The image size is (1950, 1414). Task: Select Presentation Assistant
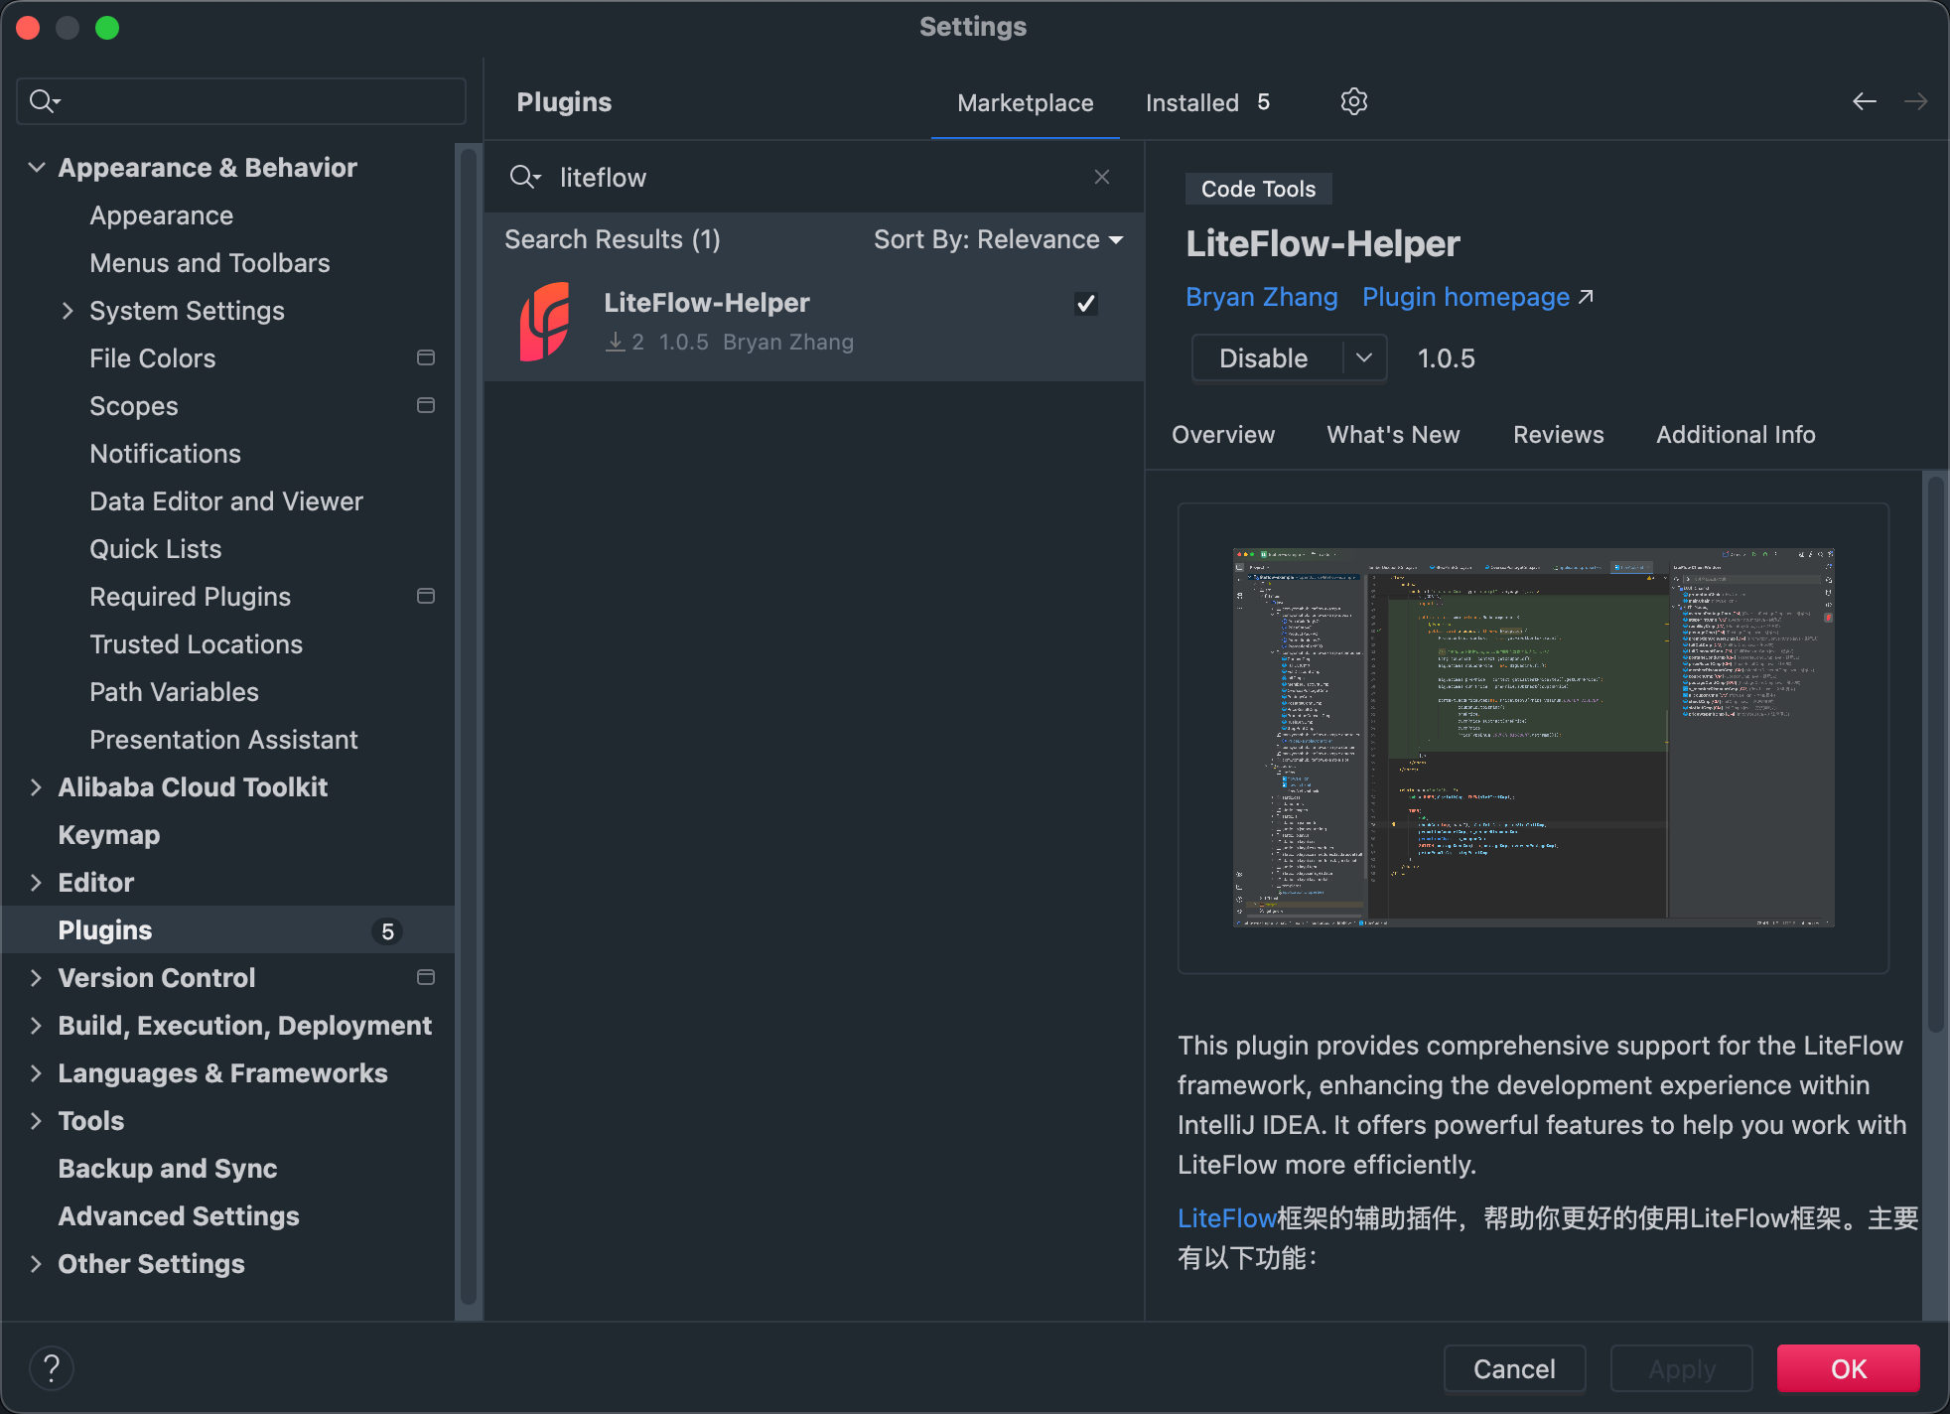click(x=223, y=740)
